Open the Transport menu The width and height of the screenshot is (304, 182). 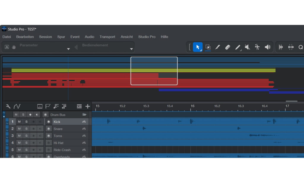pos(107,37)
